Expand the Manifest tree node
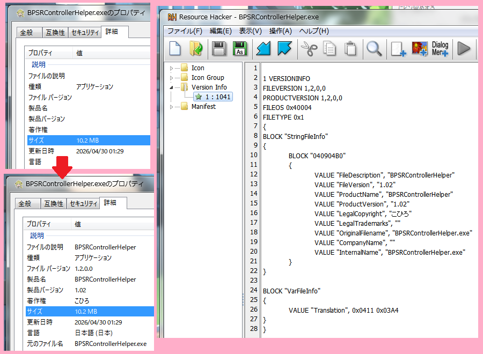The height and width of the screenshot is (354, 483). coord(172,107)
